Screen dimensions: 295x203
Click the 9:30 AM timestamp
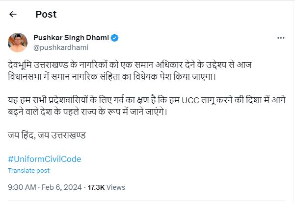point(22,187)
